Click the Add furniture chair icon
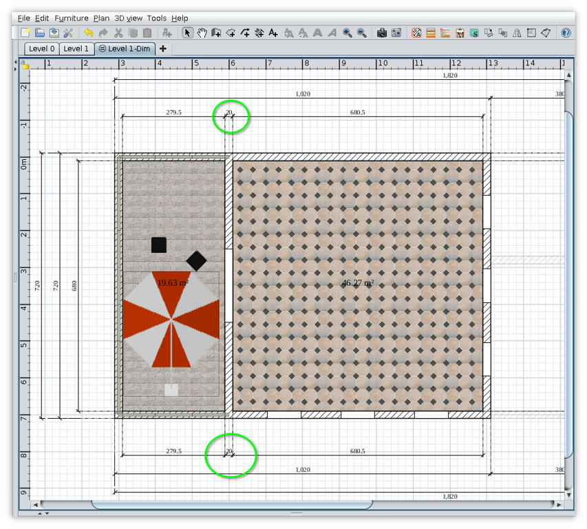Image resolution: width=587 pixels, height=529 pixels. pyautogui.click(x=167, y=33)
